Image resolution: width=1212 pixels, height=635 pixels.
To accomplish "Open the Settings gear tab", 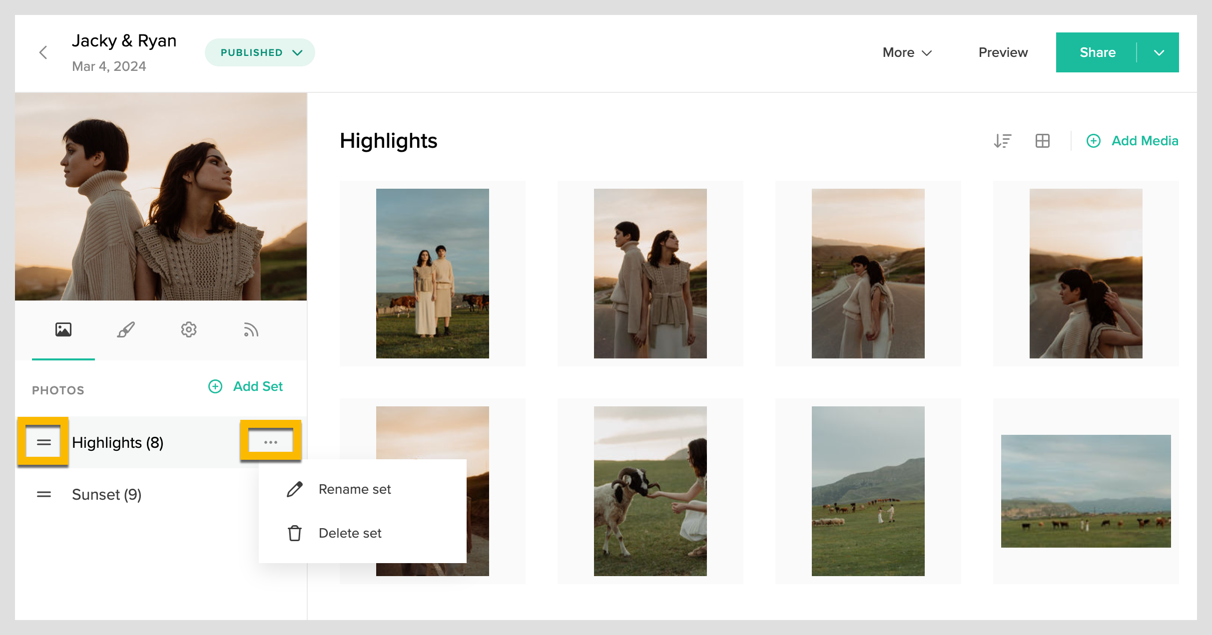I will [x=189, y=329].
